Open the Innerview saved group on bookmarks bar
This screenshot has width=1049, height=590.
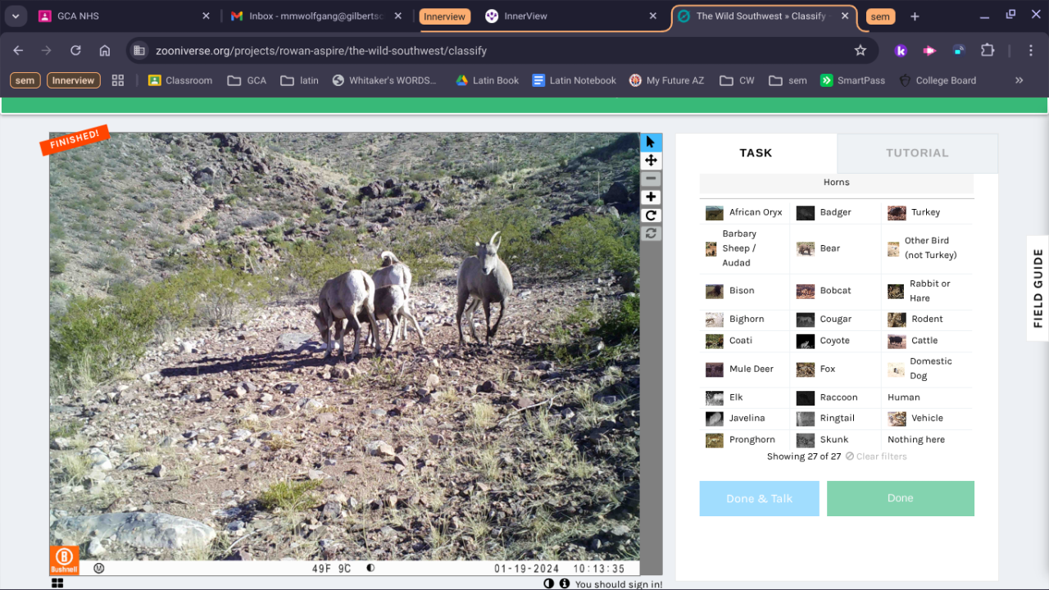click(74, 80)
